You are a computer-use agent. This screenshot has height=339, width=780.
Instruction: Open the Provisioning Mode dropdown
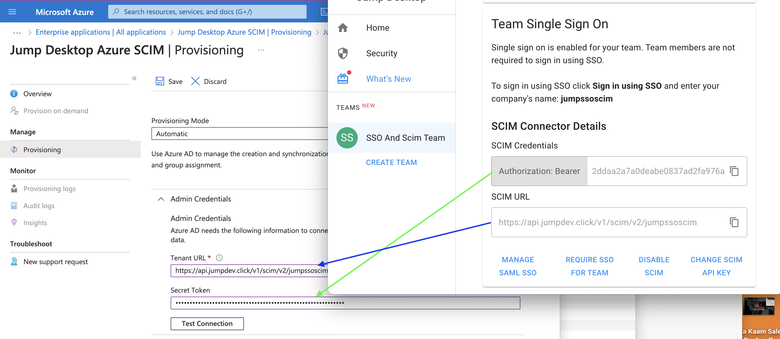pyautogui.click(x=239, y=134)
